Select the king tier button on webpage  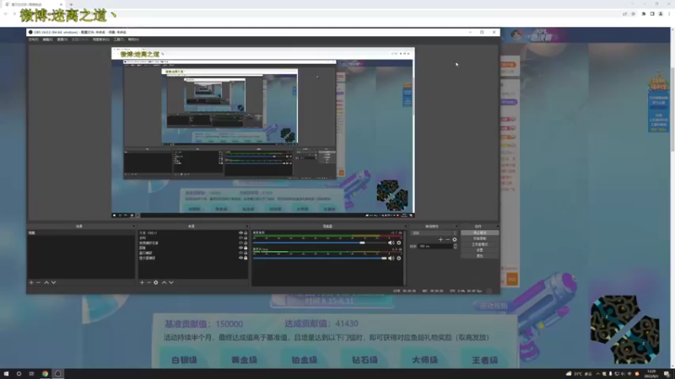coord(484,360)
